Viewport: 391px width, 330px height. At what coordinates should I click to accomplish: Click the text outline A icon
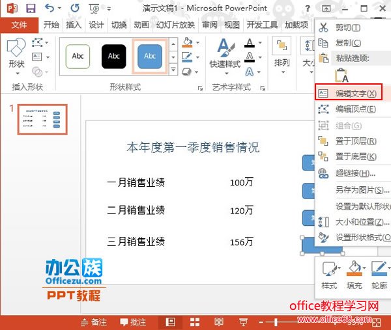coord(250,57)
